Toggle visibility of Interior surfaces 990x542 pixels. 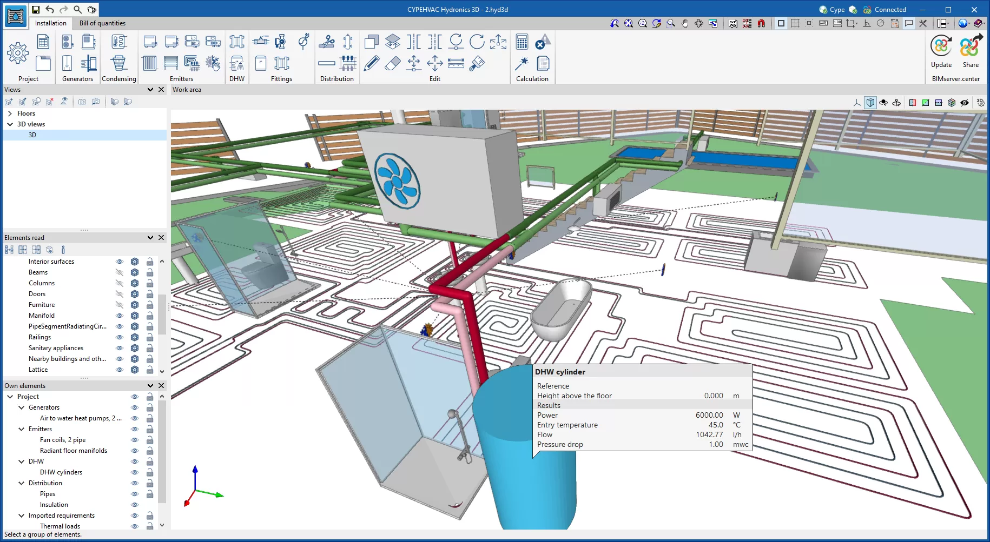(x=120, y=262)
